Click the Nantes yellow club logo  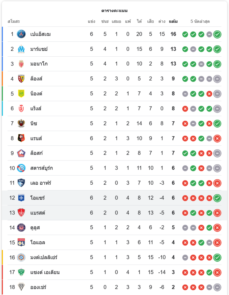coord(21,94)
